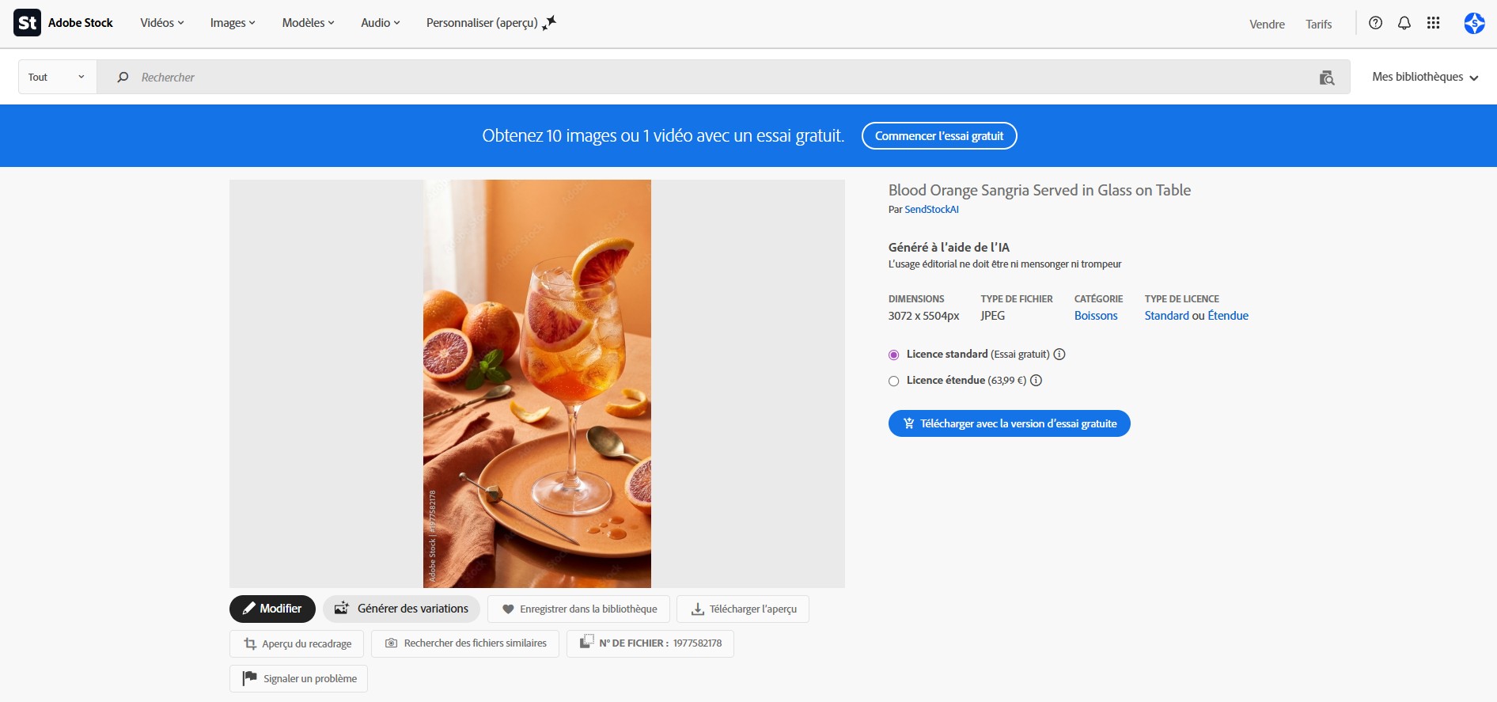Click Télécharger l'aperçu button

click(x=743, y=609)
